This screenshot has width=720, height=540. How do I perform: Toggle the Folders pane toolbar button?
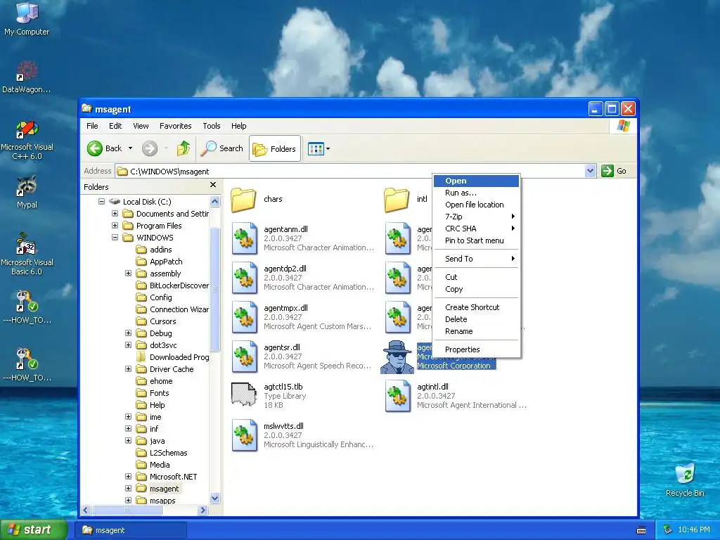coord(275,148)
